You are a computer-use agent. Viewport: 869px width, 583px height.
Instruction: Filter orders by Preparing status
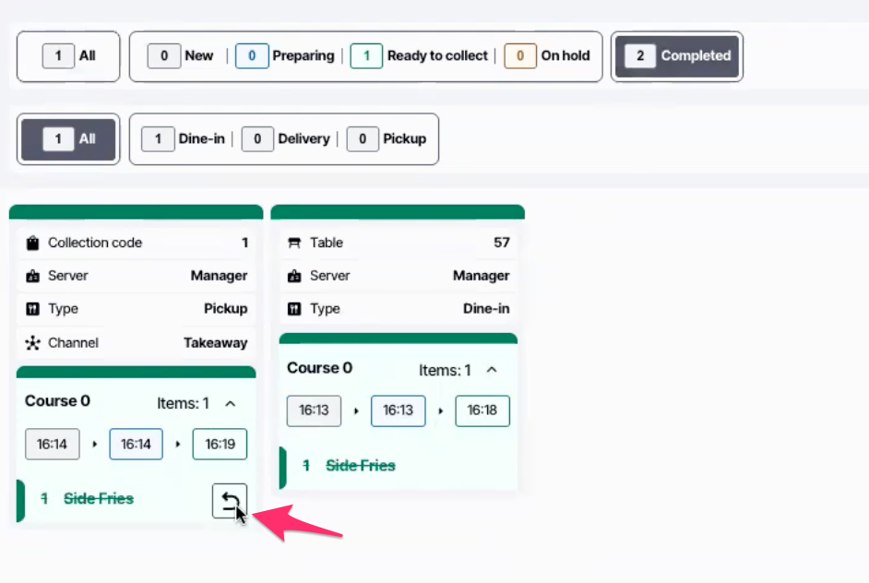pyautogui.click(x=285, y=56)
